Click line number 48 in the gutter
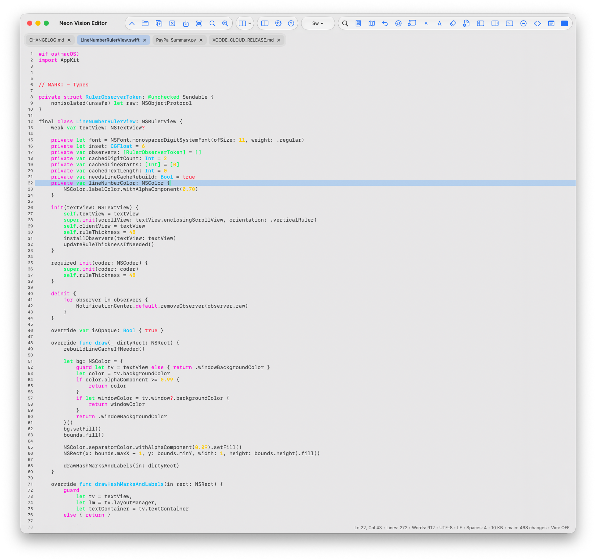The width and height of the screenshot is (596, 560). tap(30, 343)
